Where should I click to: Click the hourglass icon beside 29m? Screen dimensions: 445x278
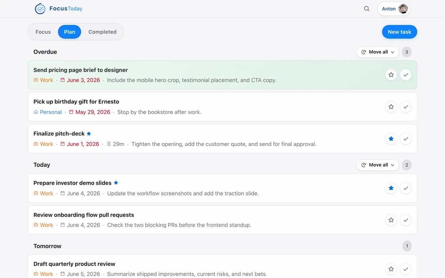pos(109,144)
